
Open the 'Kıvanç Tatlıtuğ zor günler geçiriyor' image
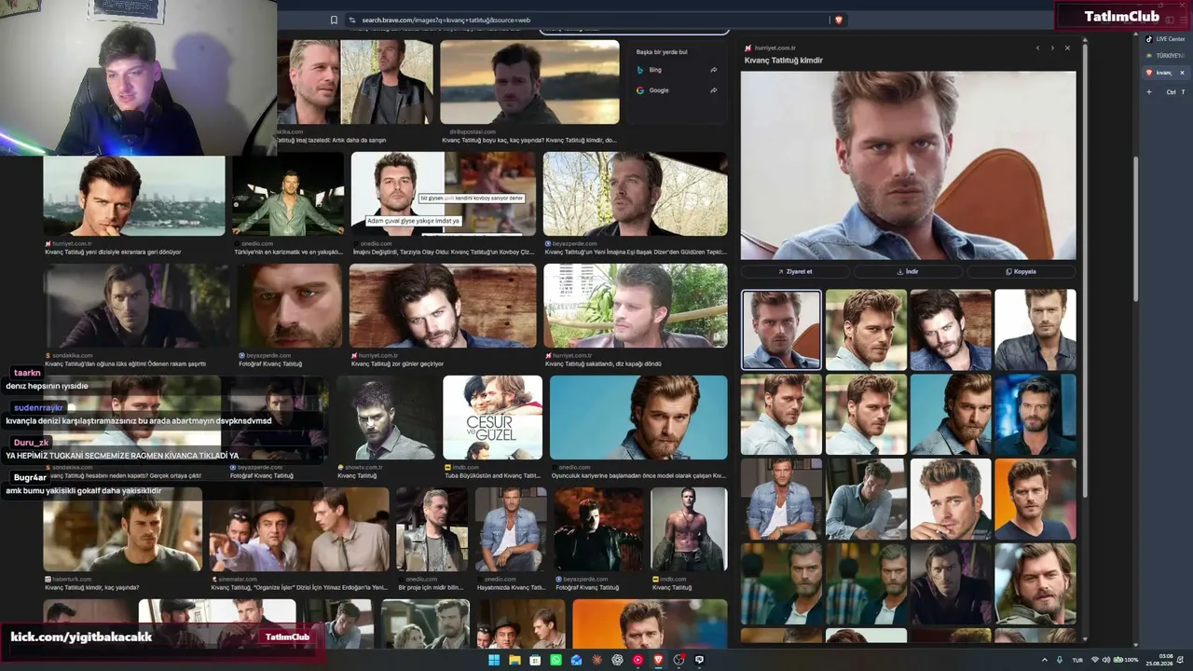(443, 306)
